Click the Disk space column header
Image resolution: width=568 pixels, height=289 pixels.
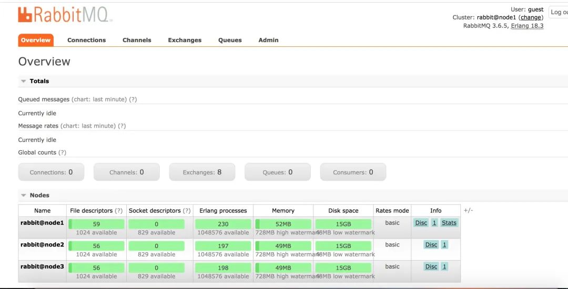click(x=343, y=211)
